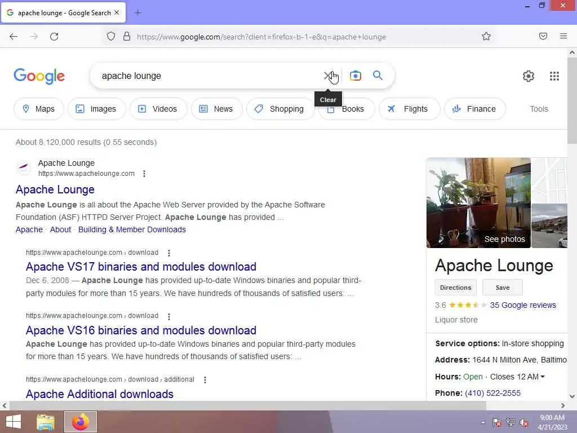The width and height of the screenshot is (577, 433).
Task: Open search Tools options
Action: [539, 109]
